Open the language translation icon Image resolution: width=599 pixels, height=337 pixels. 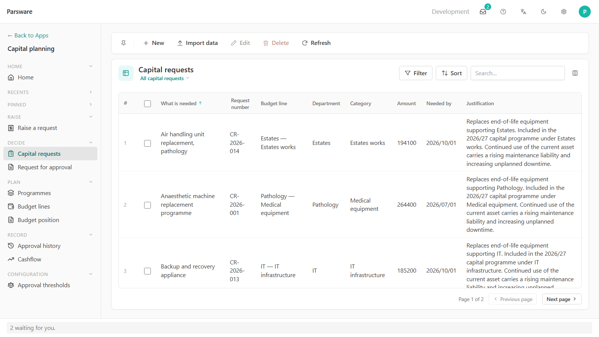[x=523, y=12]
